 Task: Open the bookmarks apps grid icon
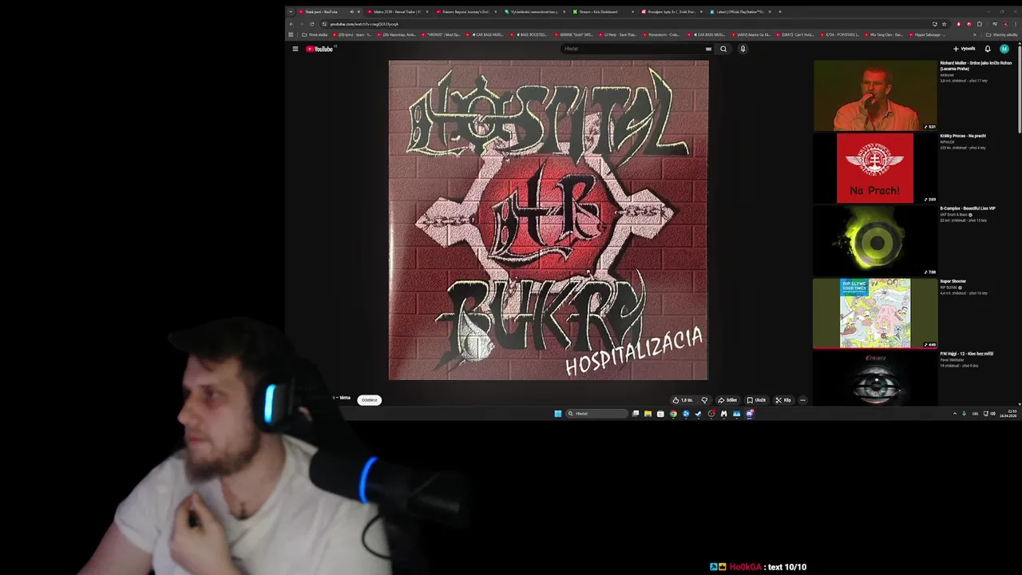pos(291,34)
